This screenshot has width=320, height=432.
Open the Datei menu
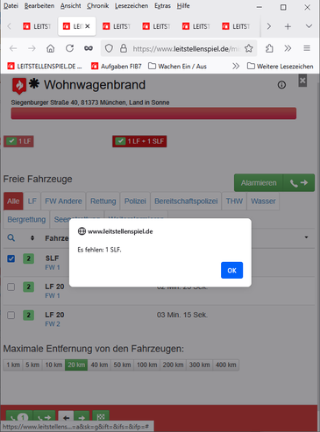(x=11, y=5)
